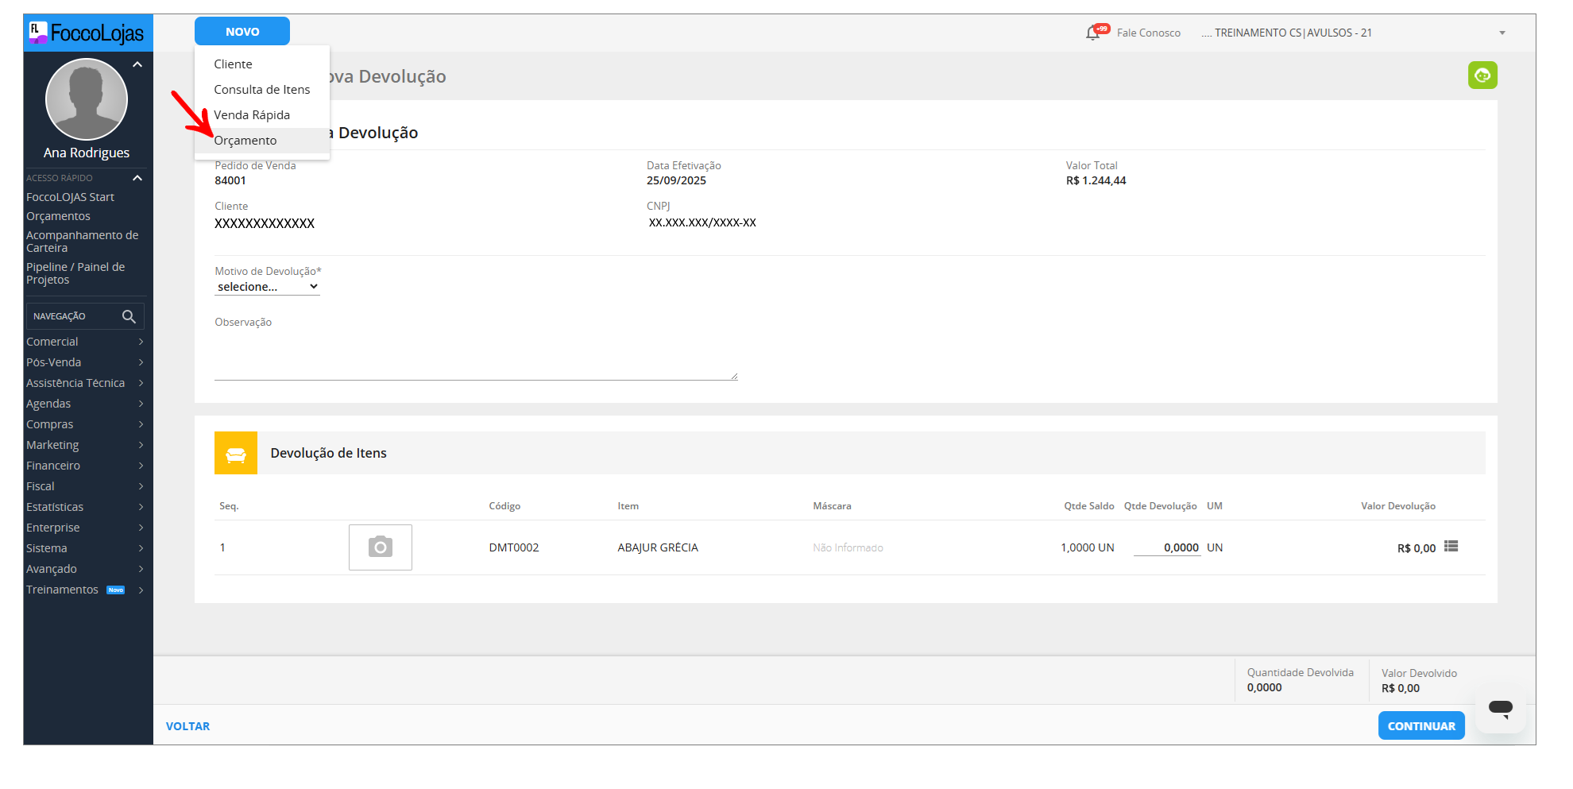The height and width of the screenshot is (789, 1573).
Task: Open the Motivo de Devolução dropdown
Action: [x=267, y=287]
